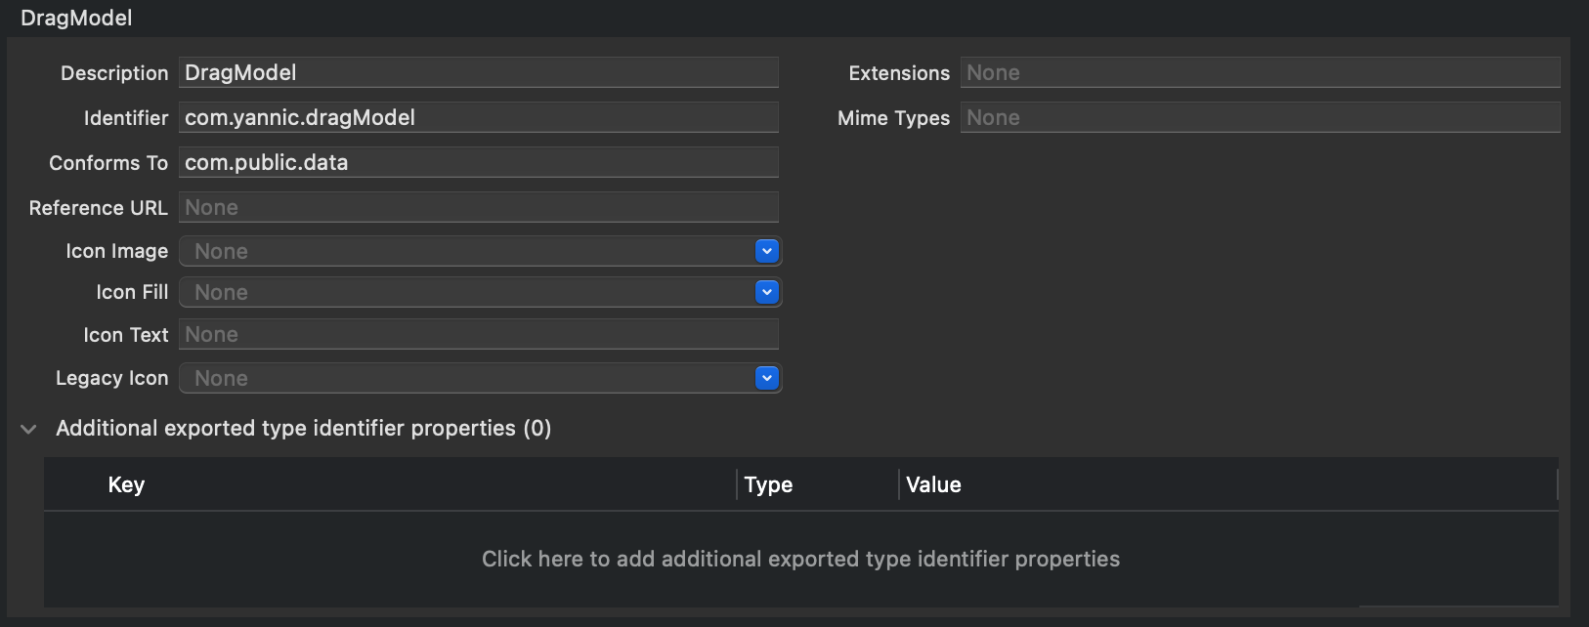The height and width of the screenshot is (627, 1589).
Task: Click the Additional exported type identifier properties label
Action: (303, 428)
